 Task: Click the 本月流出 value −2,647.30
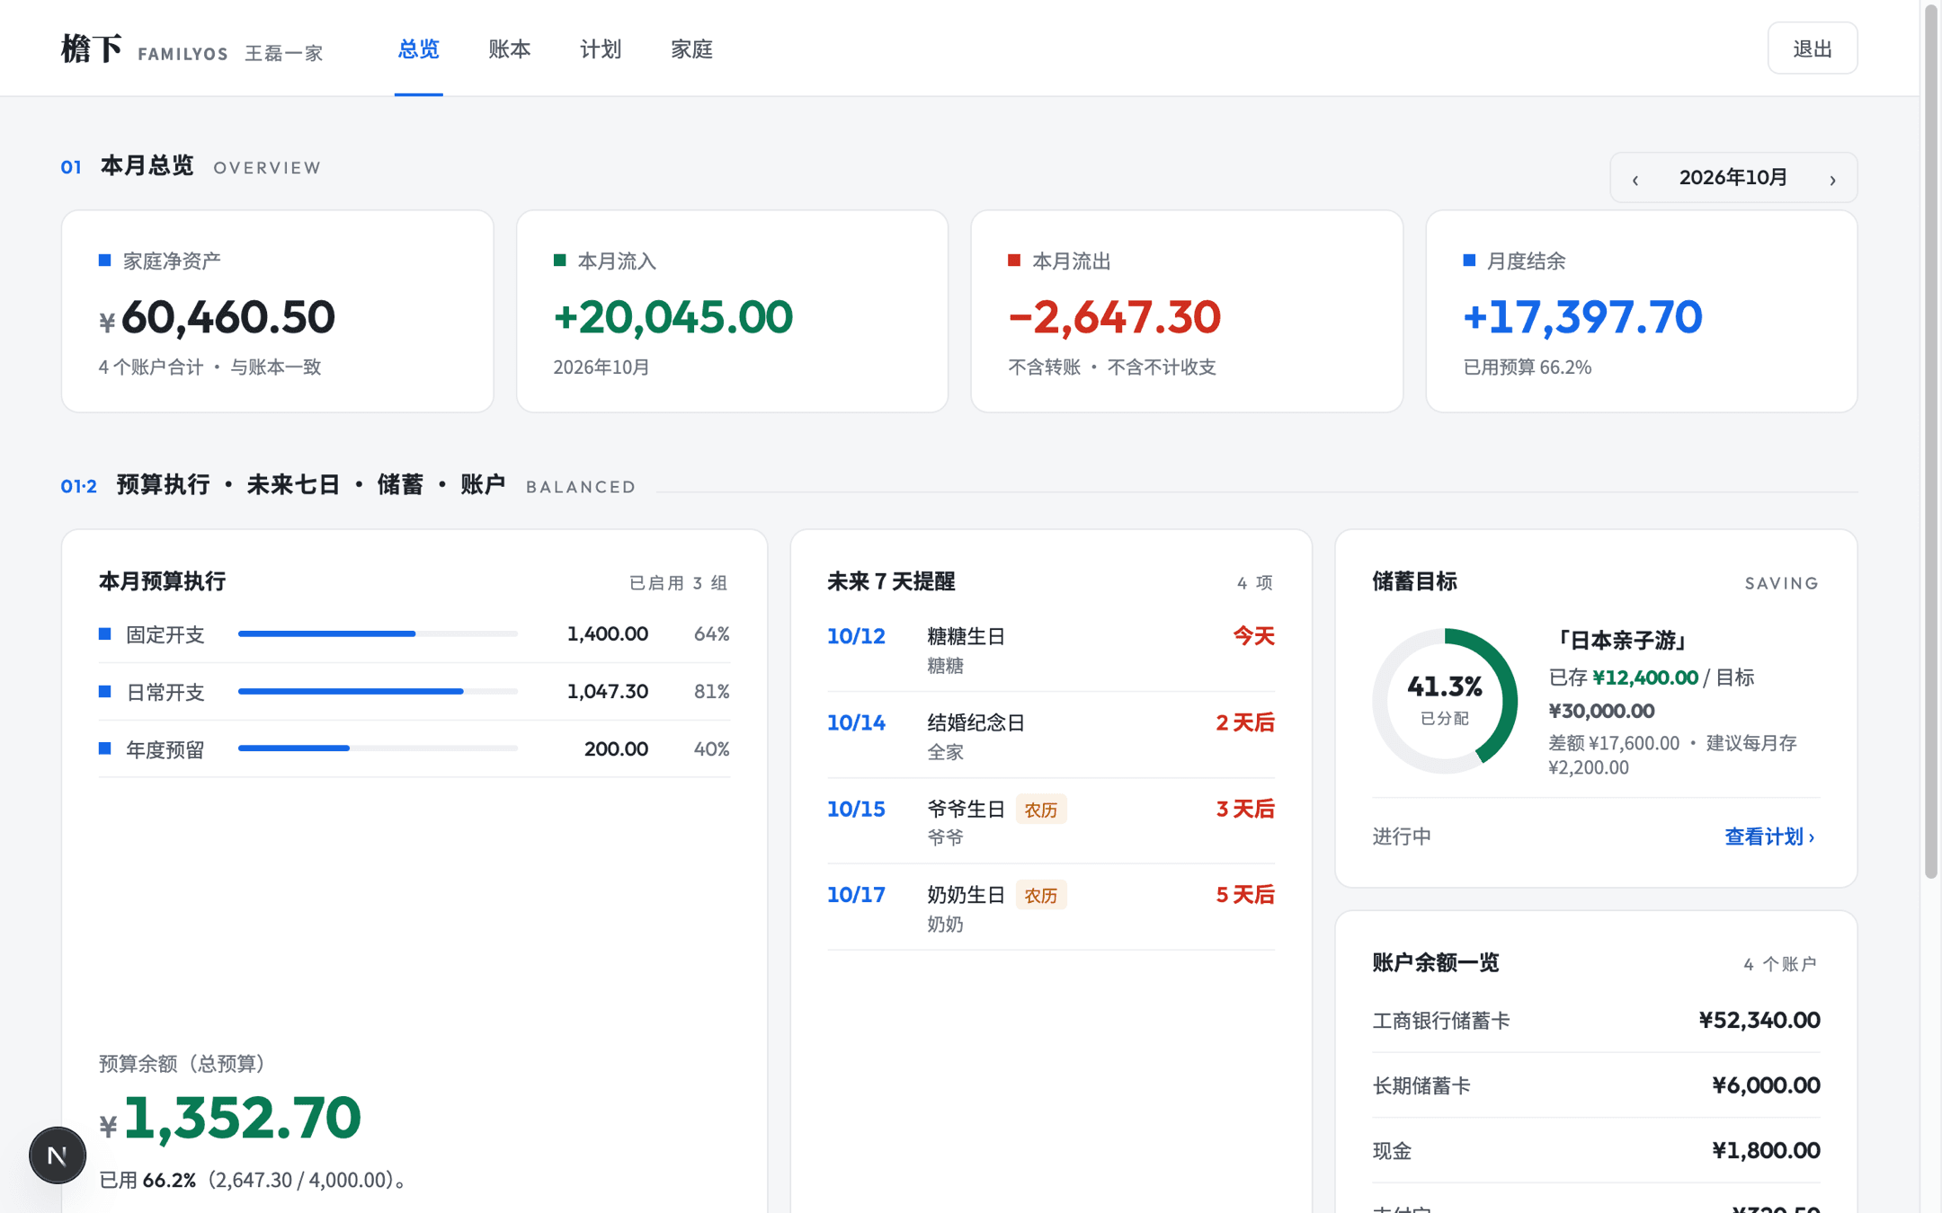pyautogui.click(x=1114, y=317)
